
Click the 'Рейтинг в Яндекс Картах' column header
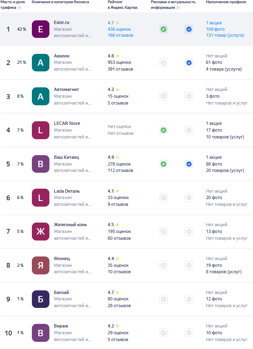(122, 5)
